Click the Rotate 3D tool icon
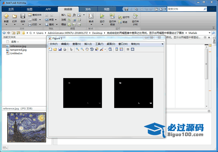The width and height of the screenshot is (218, 152). tap(92, 50)
